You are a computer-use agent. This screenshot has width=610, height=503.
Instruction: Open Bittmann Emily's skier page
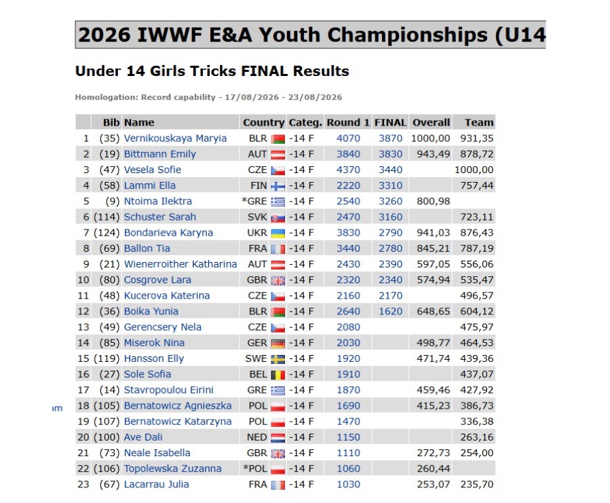tap(160, 154)
